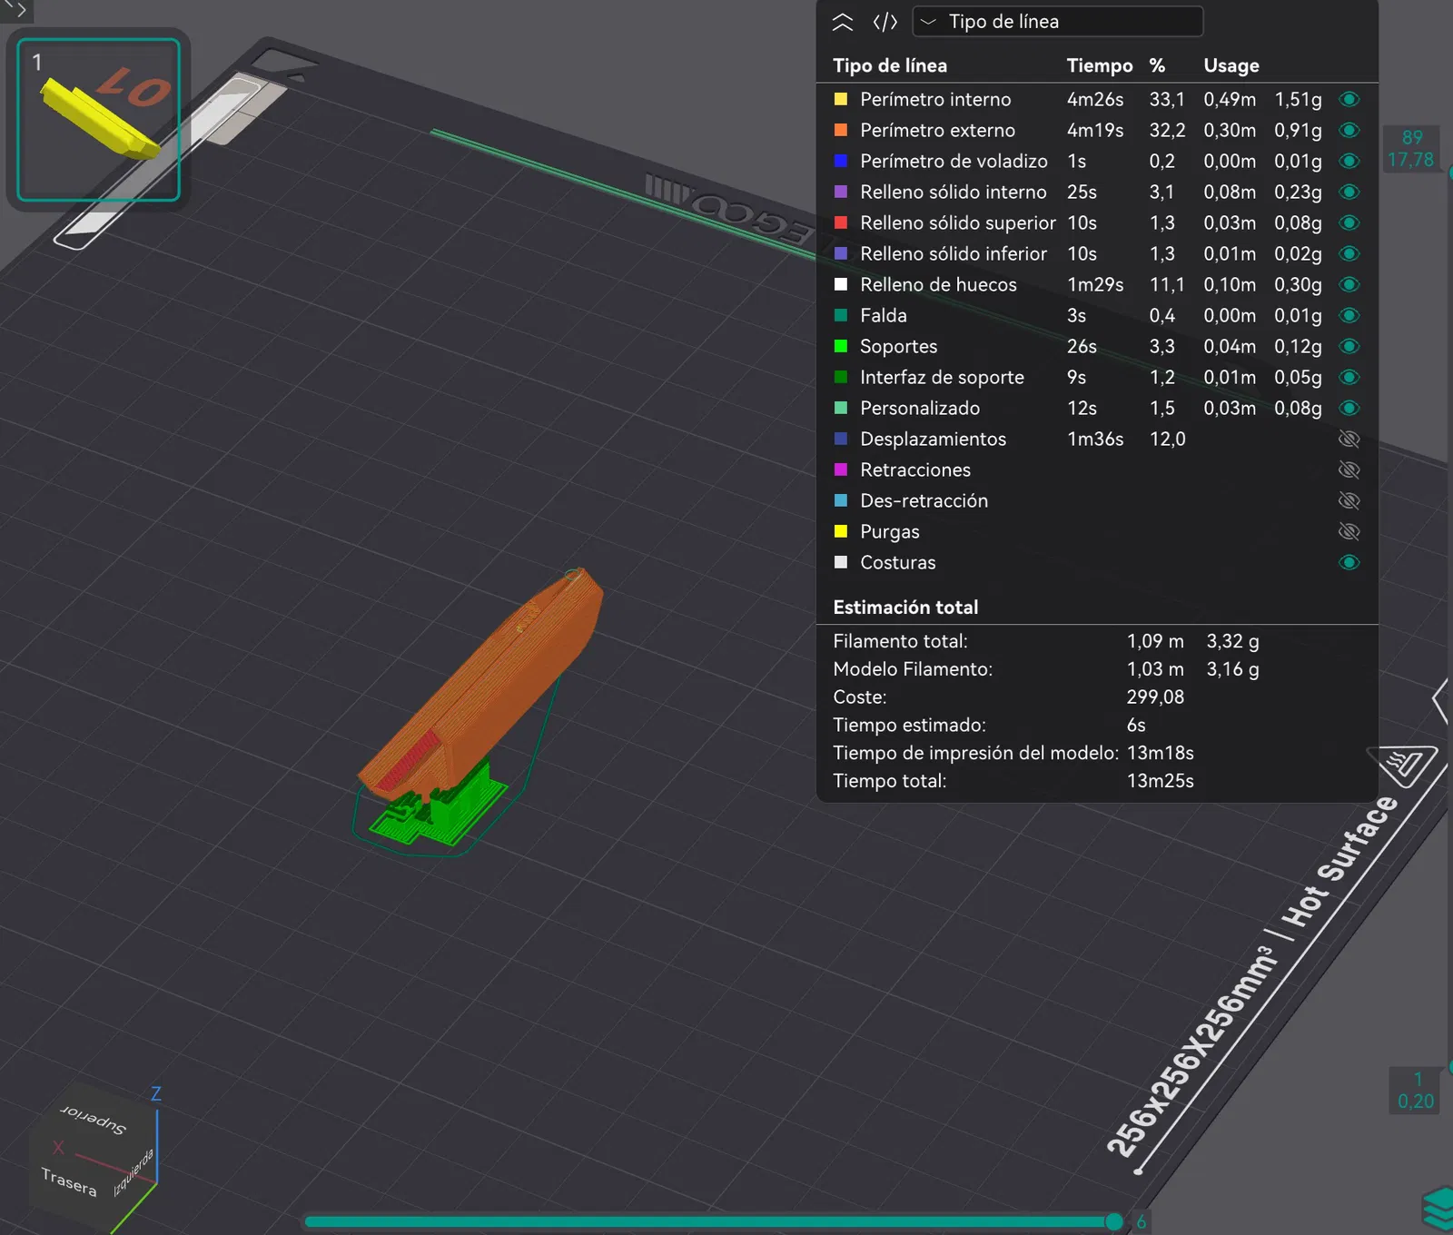Image resolution: width=1453 pixels, height=1235 pixels.
Task: Click the yellow Perímetro interno color swatch
Action: (841, 99)
